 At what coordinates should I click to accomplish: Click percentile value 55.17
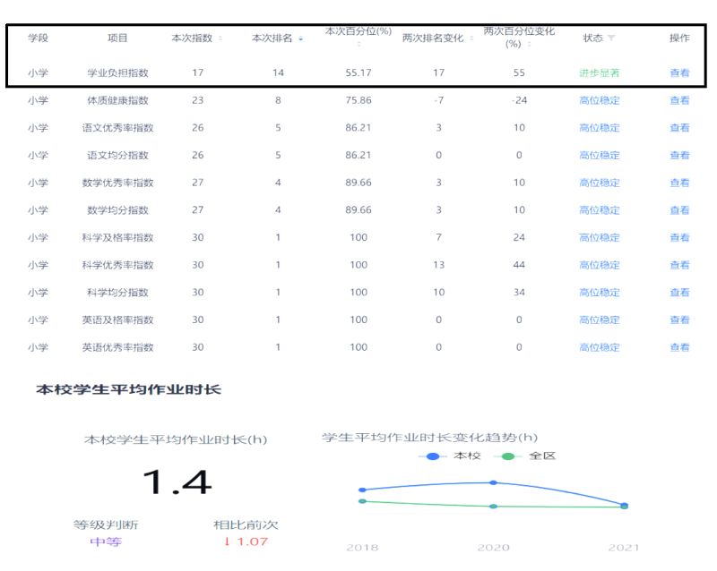(x=358, y=72)
